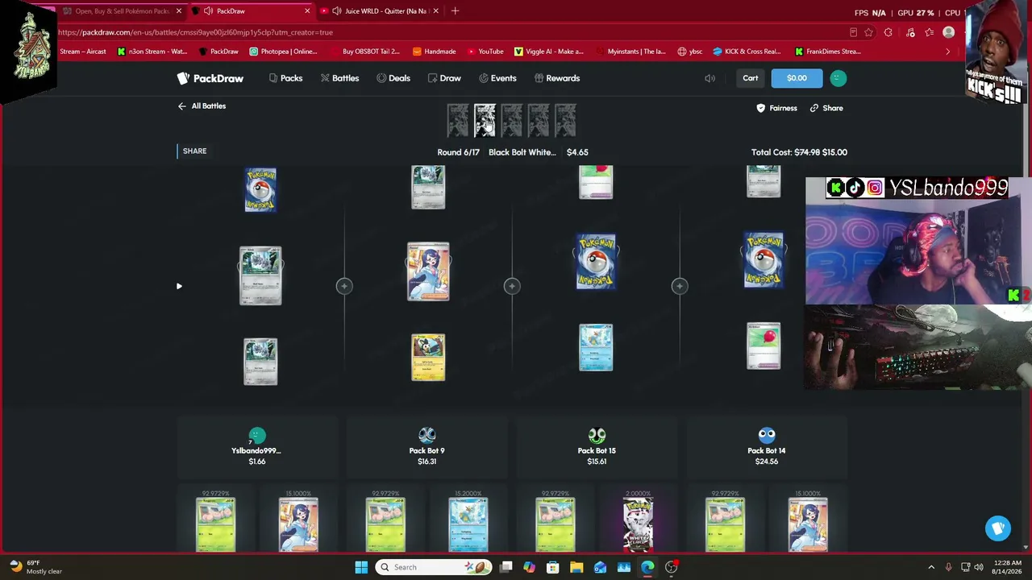Open the Rewards page

coord(556,78)
